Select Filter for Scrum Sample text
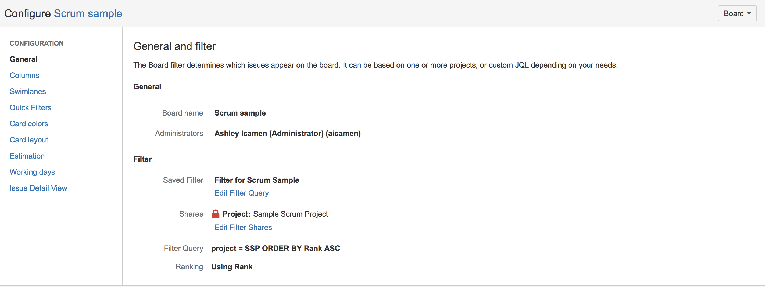Image resolution: width=765 pixels, height=287 pixels. tap(257, 180)
